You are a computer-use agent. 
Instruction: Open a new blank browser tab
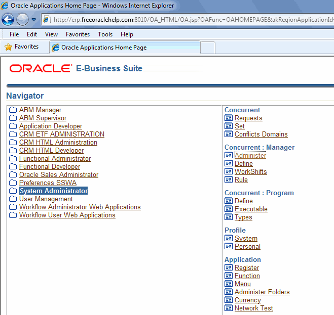[x=208, y=48]
